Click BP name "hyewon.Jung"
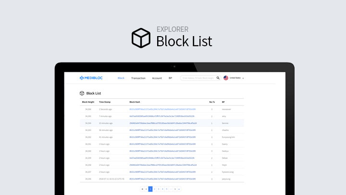346x195 pixels. tap(228, 172)
